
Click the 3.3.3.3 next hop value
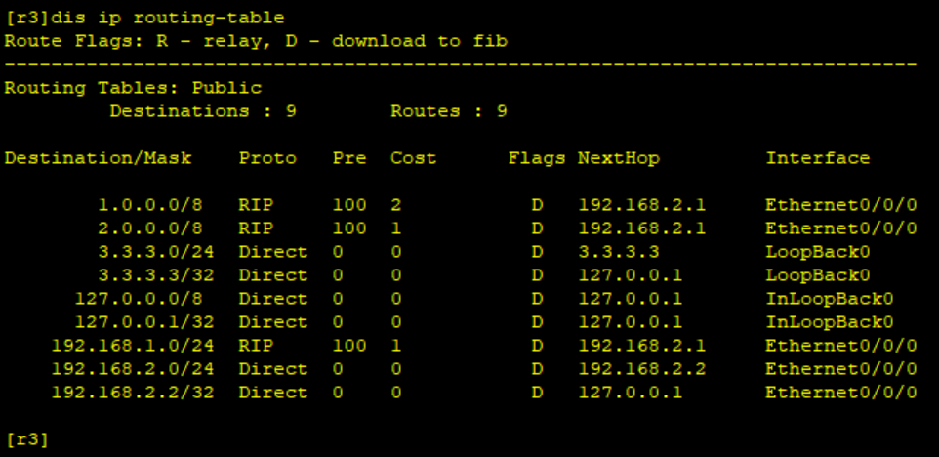[619, 252]
